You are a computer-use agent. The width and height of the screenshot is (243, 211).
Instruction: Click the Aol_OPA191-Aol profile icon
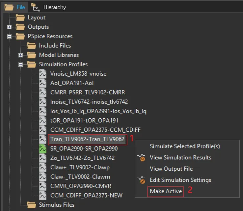coord(43,83)
